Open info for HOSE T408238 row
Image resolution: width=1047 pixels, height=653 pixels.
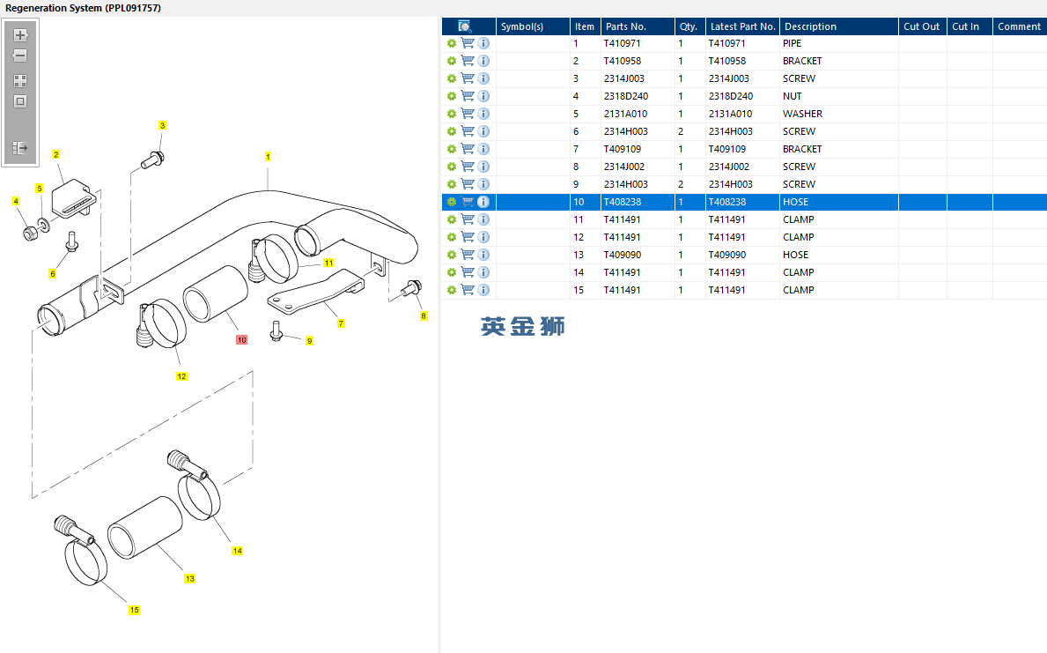[483, 202]
